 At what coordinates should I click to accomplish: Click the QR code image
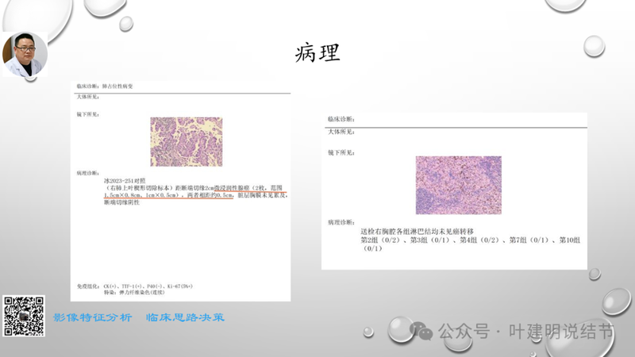(x=24, y=315)
